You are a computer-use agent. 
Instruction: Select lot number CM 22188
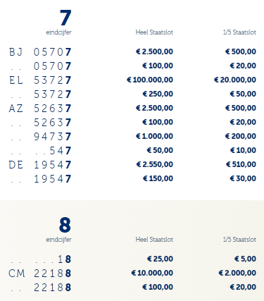coord(40,274)
